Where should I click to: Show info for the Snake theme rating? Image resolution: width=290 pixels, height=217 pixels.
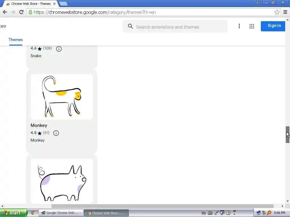click(59, 49)
